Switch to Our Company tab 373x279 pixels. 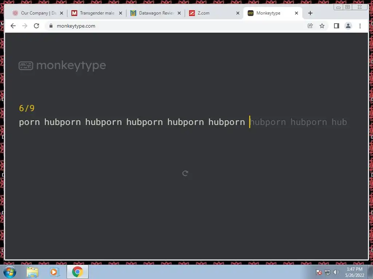pyautogui.click(x=39, y=13)
